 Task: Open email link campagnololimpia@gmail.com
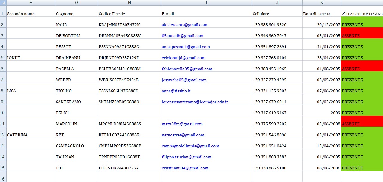pos(190,146)
